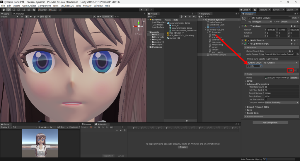Click the animation record button
This screenshot has width=300, height=161.
coord(91,127)
